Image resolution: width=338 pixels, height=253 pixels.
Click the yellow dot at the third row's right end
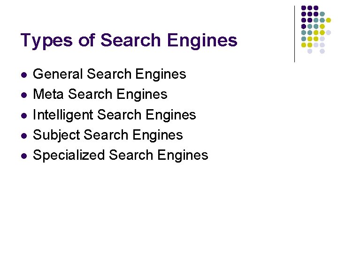(x=328, y=20)
